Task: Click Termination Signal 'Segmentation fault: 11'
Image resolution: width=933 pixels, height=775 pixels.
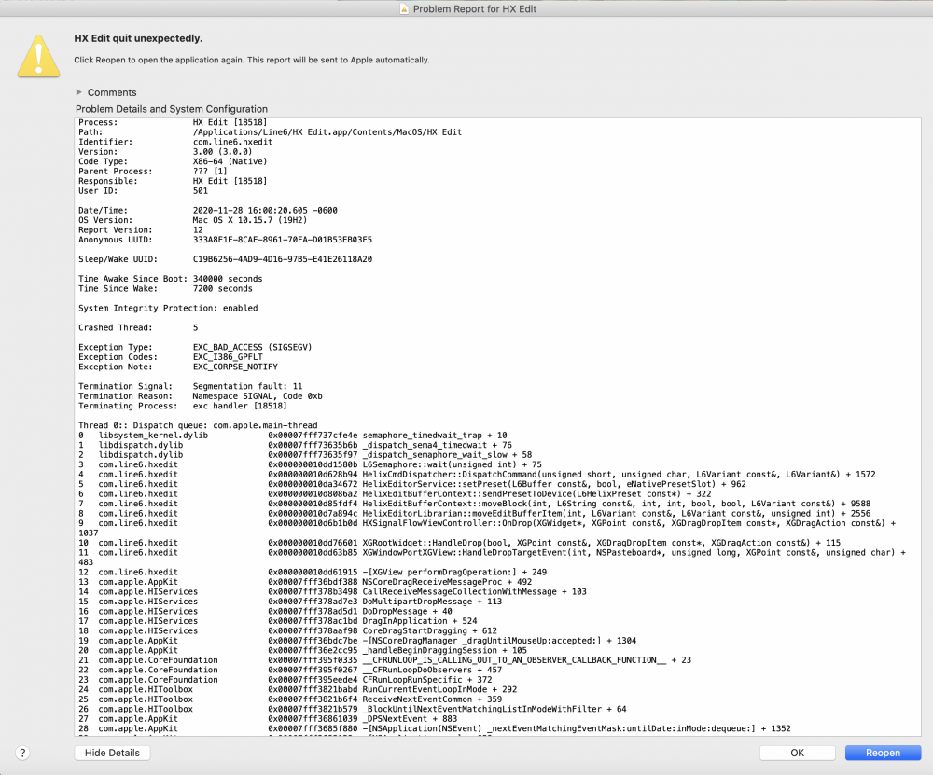Action: [x=247, y=386]
